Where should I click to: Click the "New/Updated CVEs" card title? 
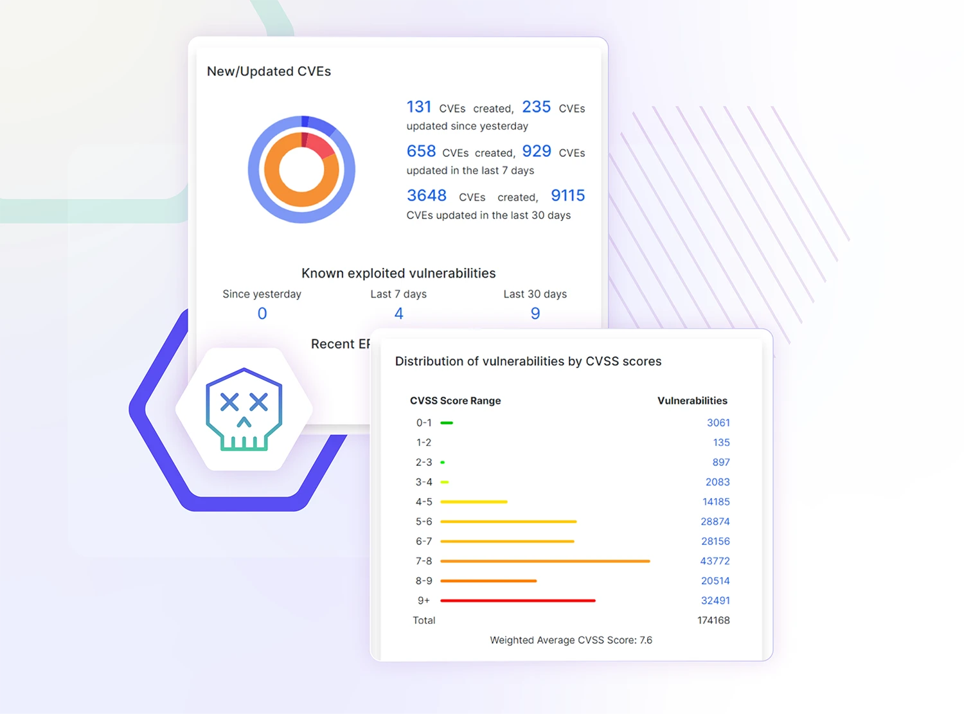pyautogui.click(x=269, y=71)
